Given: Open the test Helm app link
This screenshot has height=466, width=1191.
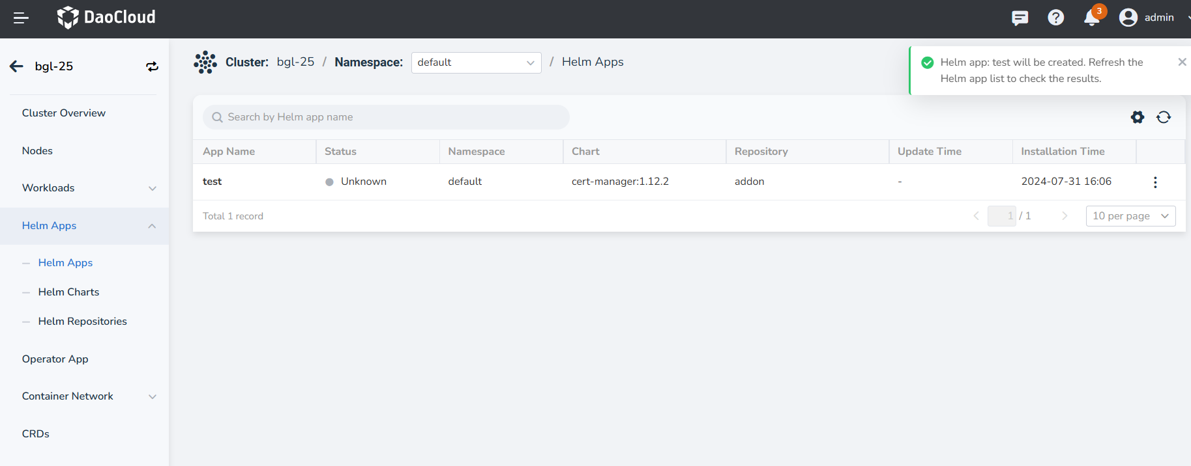Looking at the screenshot, I should pos(212,182).
